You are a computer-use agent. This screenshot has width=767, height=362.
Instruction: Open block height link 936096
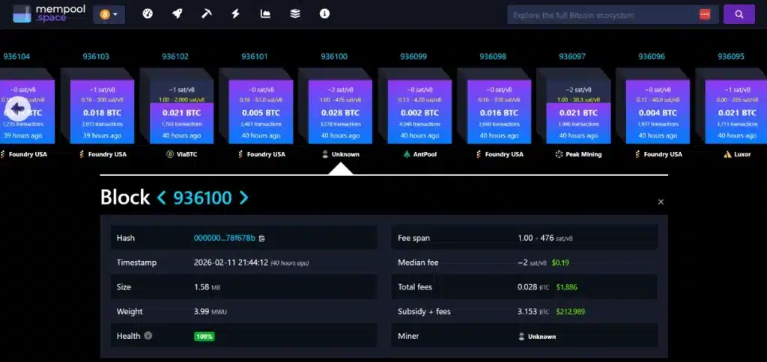[652, 57]
